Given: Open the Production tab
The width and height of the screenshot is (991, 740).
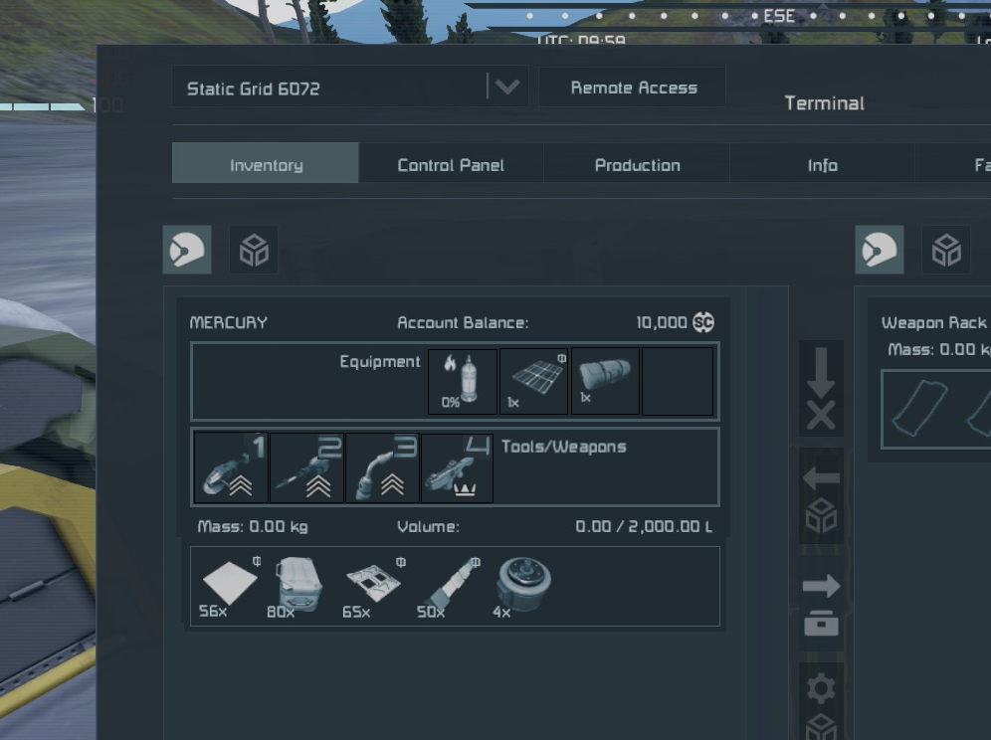Looking at the screenshot, I should (637, 165).
